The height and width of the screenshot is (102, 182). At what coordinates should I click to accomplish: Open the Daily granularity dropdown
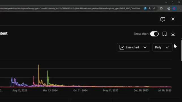click(162, 47)
